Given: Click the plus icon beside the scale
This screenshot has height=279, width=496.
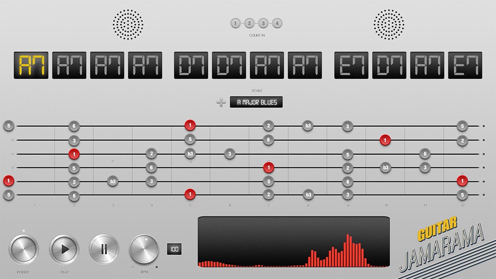Looking at the screenshot, I should click(222, 102).
